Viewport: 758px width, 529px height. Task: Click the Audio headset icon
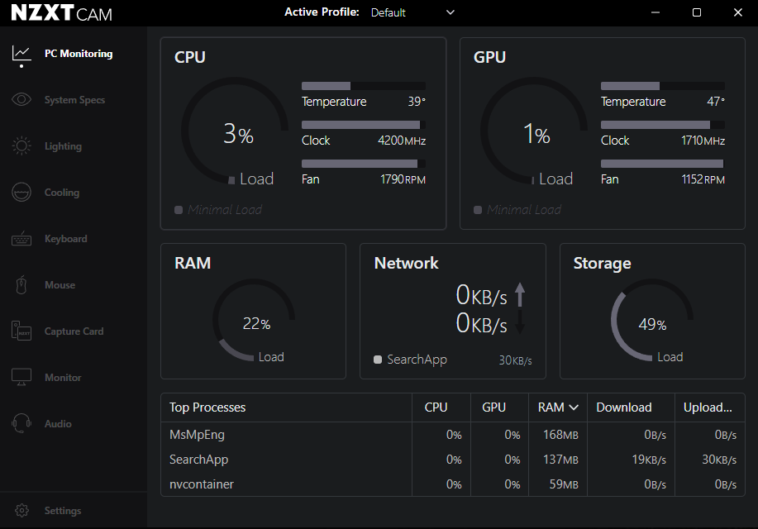(21, 424)
